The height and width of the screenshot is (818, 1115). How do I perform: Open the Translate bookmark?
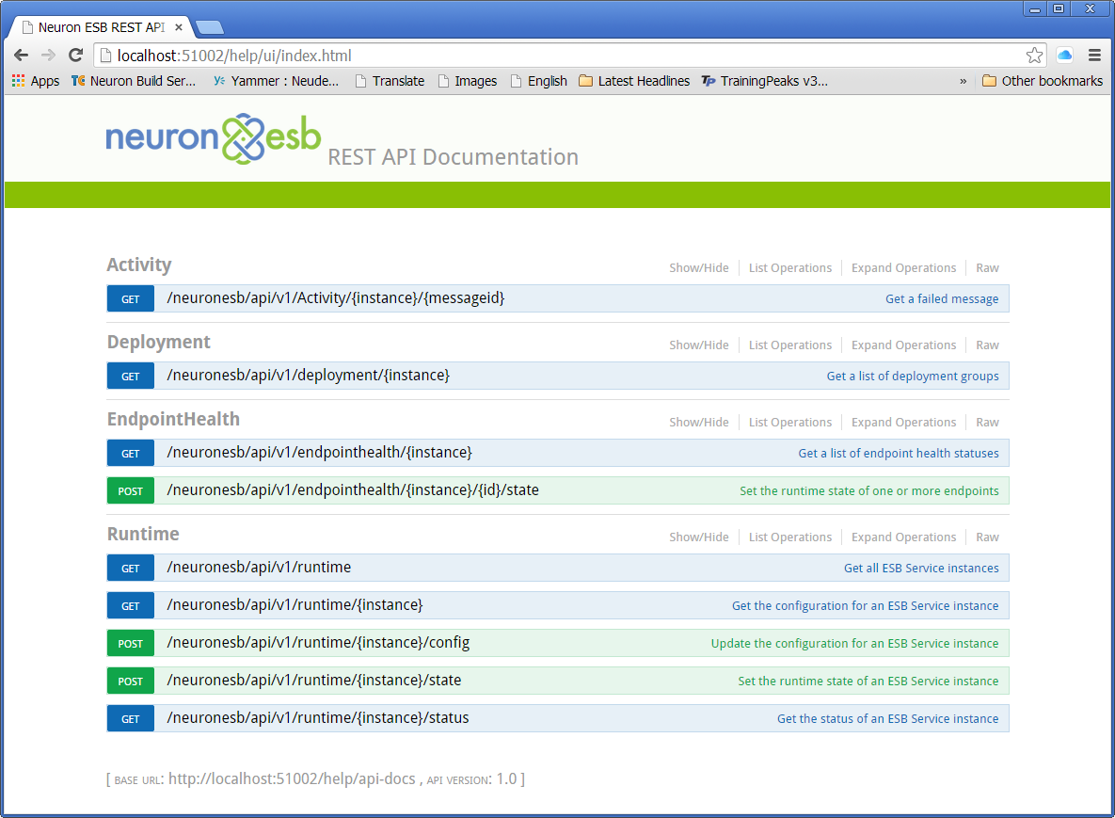click(x=390, y=81)
